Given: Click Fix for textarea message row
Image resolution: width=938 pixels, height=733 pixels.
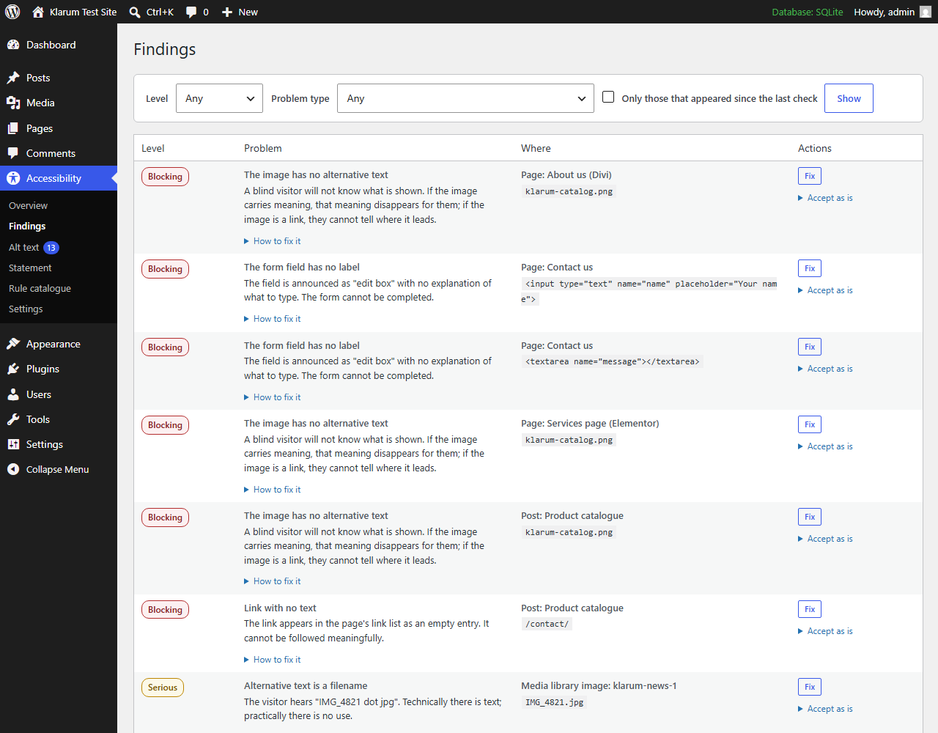Looking at the screenshot, I should (810, 347).
